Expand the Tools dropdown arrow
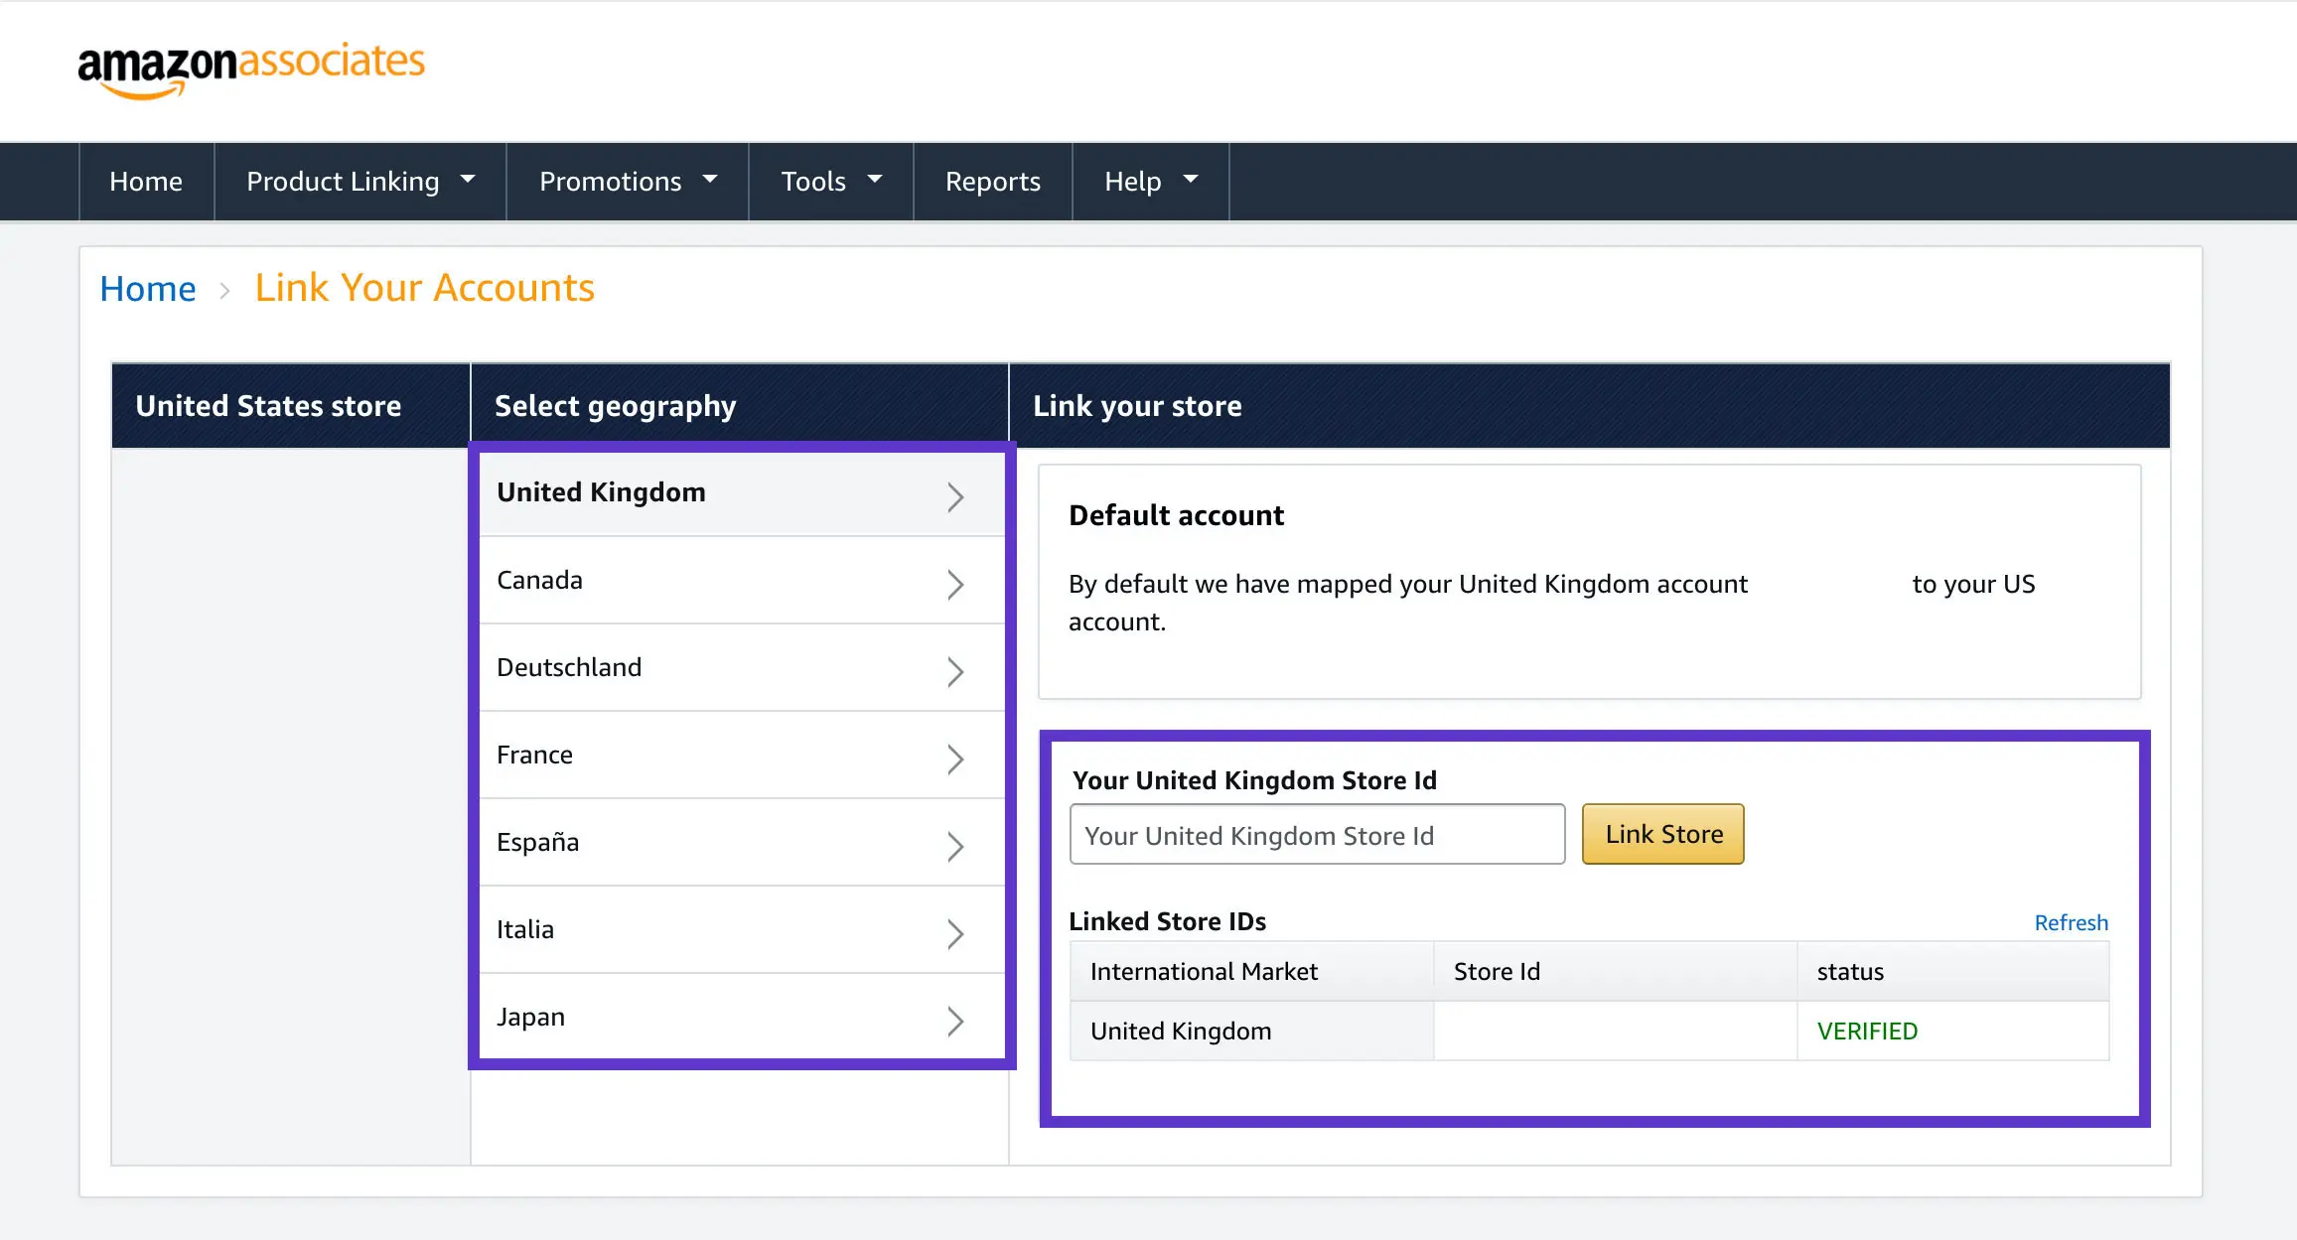 [875, 180]
